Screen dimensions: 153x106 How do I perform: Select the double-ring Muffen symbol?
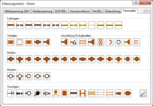click(x=56, y=59)
